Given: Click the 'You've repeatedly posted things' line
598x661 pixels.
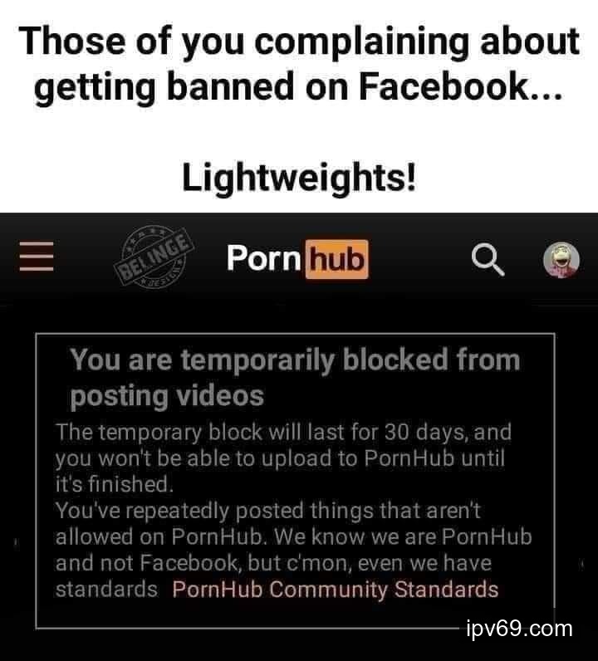Looking at the screenshot, I should point(267,511).
